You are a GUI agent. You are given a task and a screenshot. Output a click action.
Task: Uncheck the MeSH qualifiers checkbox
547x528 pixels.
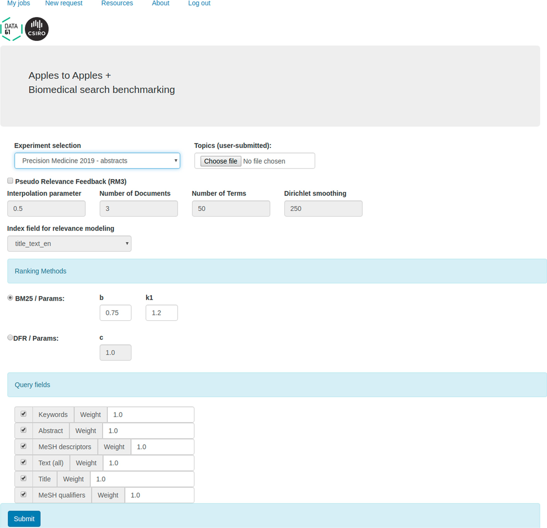[x=24, y=494]
